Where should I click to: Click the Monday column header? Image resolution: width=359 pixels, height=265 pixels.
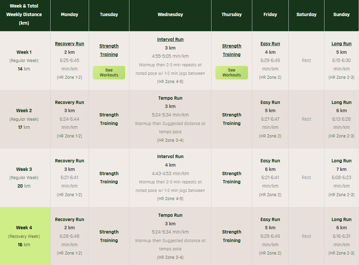click(x=69, y=14)
